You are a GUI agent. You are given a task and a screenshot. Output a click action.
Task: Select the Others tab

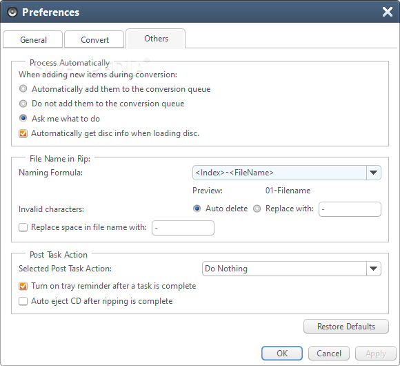click(x=156, y=39)
